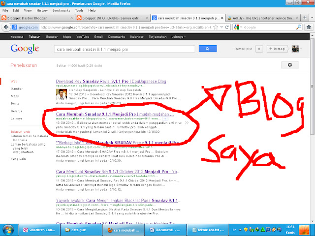Bookmark page using the star icon
The image size is (315, 236).
point(216,27)
